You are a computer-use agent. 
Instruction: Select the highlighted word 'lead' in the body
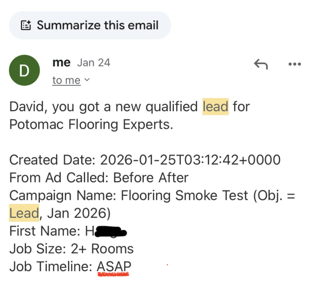pyautogui.click(x=215, y=106)
